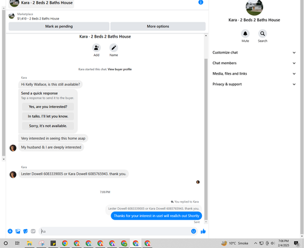Open more actions plus icon in composer
304x248 pixels.
pyautogui.click(x=10, y=231)
